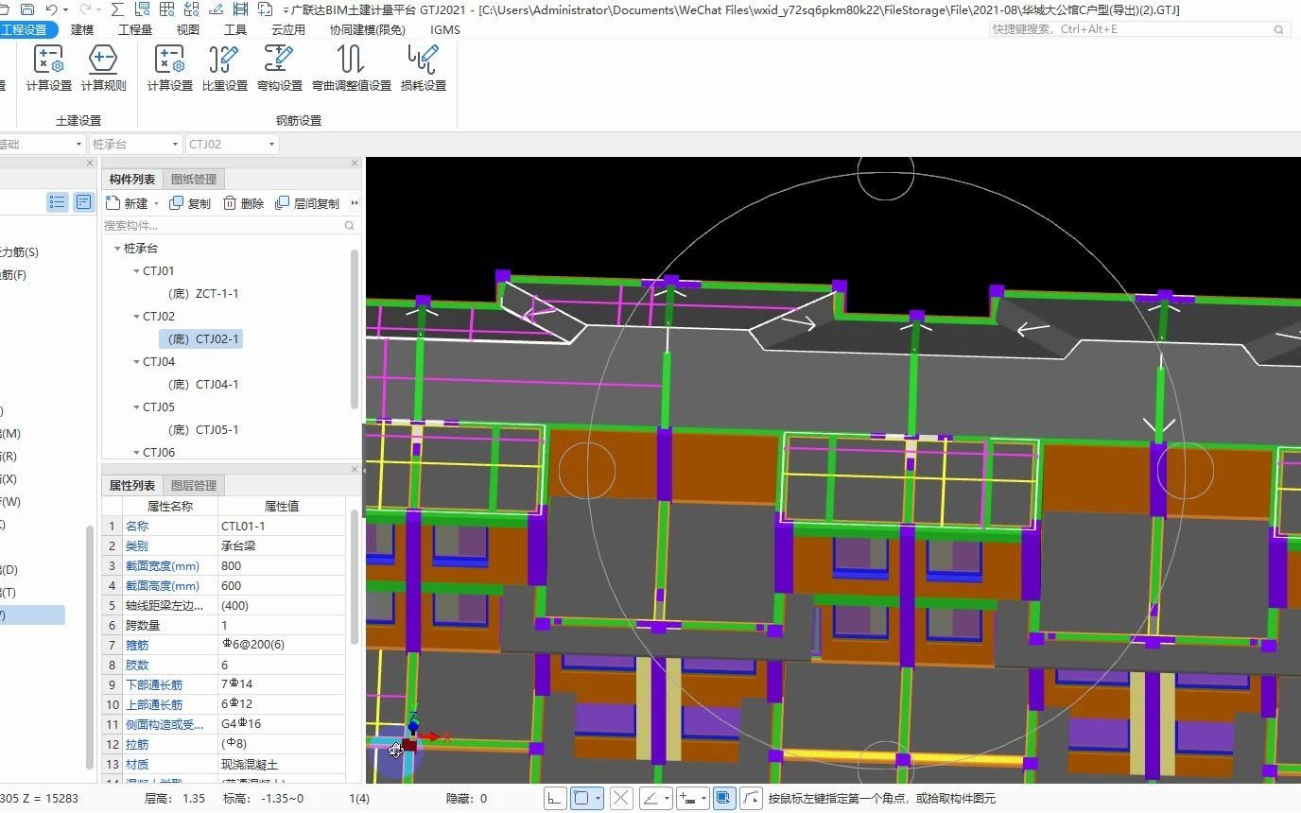Viewport: 1301px width, 813px height.
Task: Close the component list panel
Action: [356, 163]
